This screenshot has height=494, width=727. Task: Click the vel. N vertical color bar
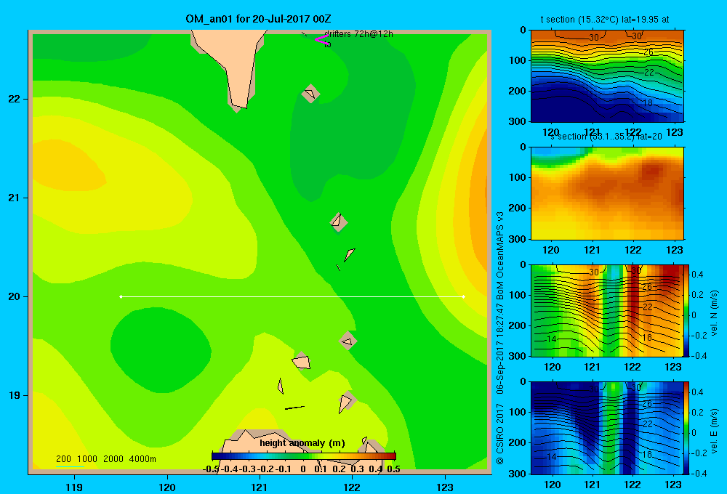pyautogui.click(x=687, y=310)
